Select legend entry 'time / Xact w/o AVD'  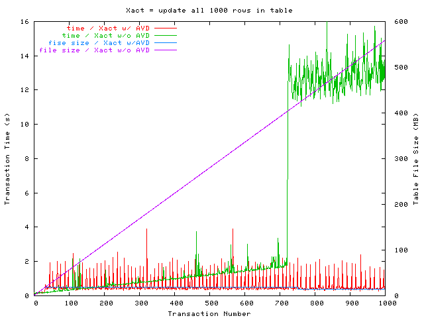106,35
